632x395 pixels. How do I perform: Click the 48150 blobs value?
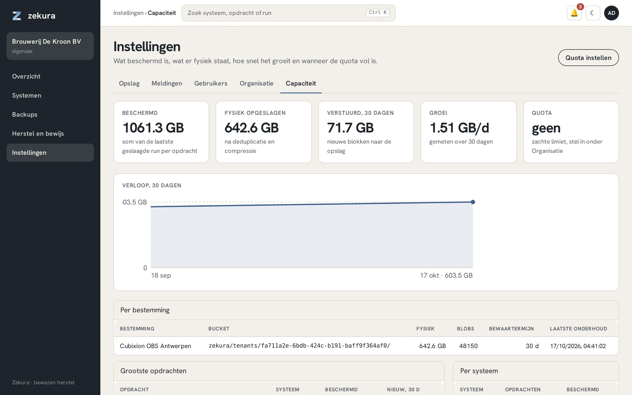pyautogui.click(x=468, y=346)
